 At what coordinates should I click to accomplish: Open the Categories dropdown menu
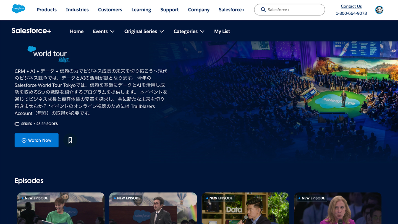[x=189, y=32]
